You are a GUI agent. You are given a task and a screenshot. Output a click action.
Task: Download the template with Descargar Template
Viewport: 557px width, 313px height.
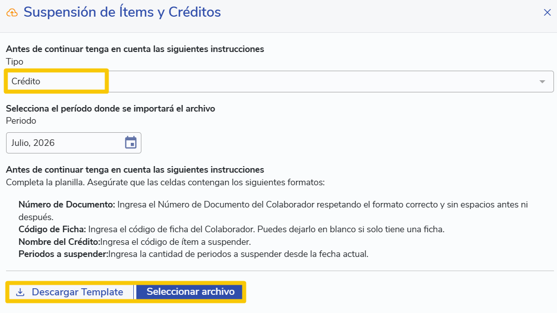click(x=71, y=292)
